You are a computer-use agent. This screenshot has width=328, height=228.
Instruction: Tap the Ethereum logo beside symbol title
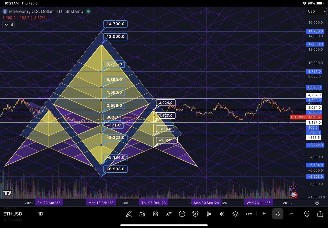click(x=5, y=11)
